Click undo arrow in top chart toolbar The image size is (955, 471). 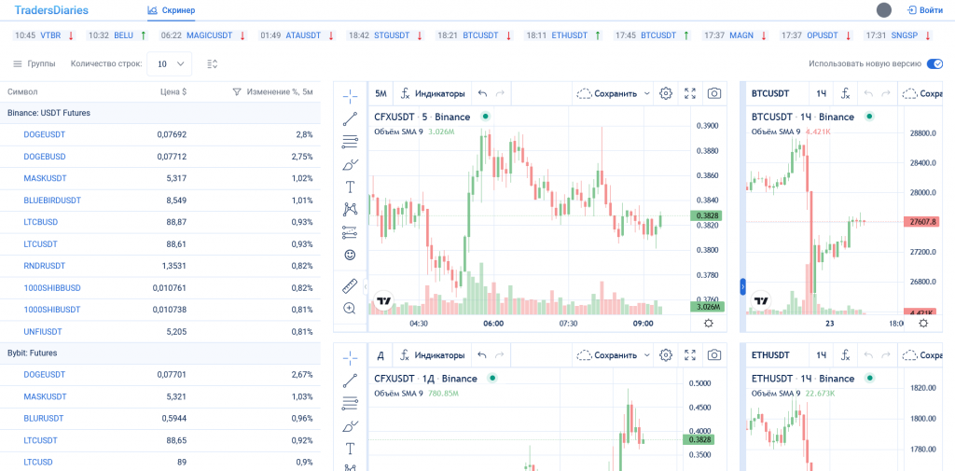(x=482, y=94)
